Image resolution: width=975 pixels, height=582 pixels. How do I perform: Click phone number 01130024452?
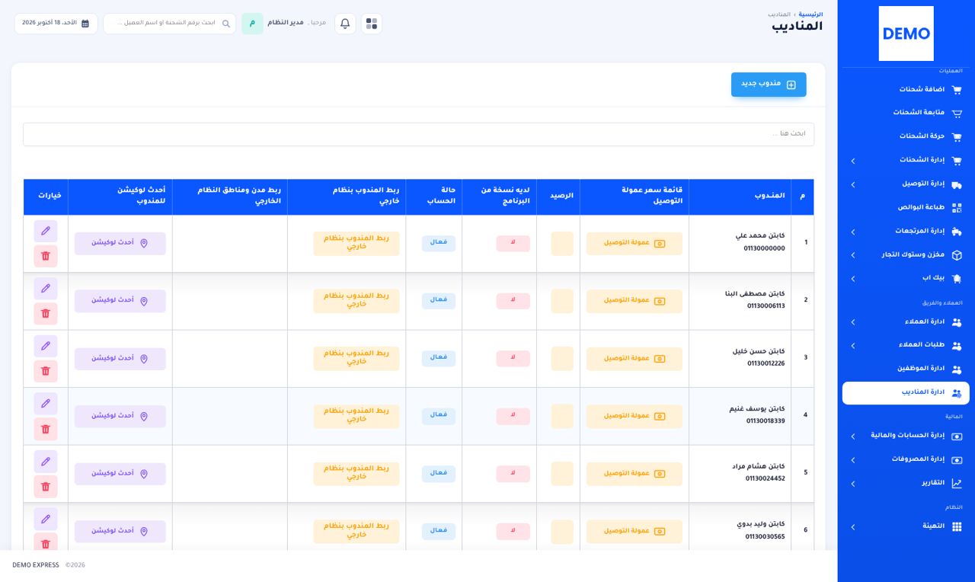766,479
